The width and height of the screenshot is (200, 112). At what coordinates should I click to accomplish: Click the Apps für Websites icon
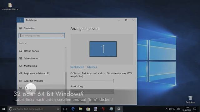(20, 81)
